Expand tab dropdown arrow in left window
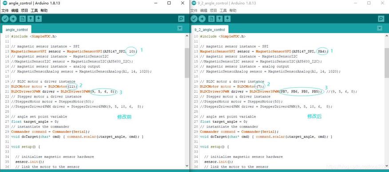Screen dimensions: 389x172 coord(180,28)
